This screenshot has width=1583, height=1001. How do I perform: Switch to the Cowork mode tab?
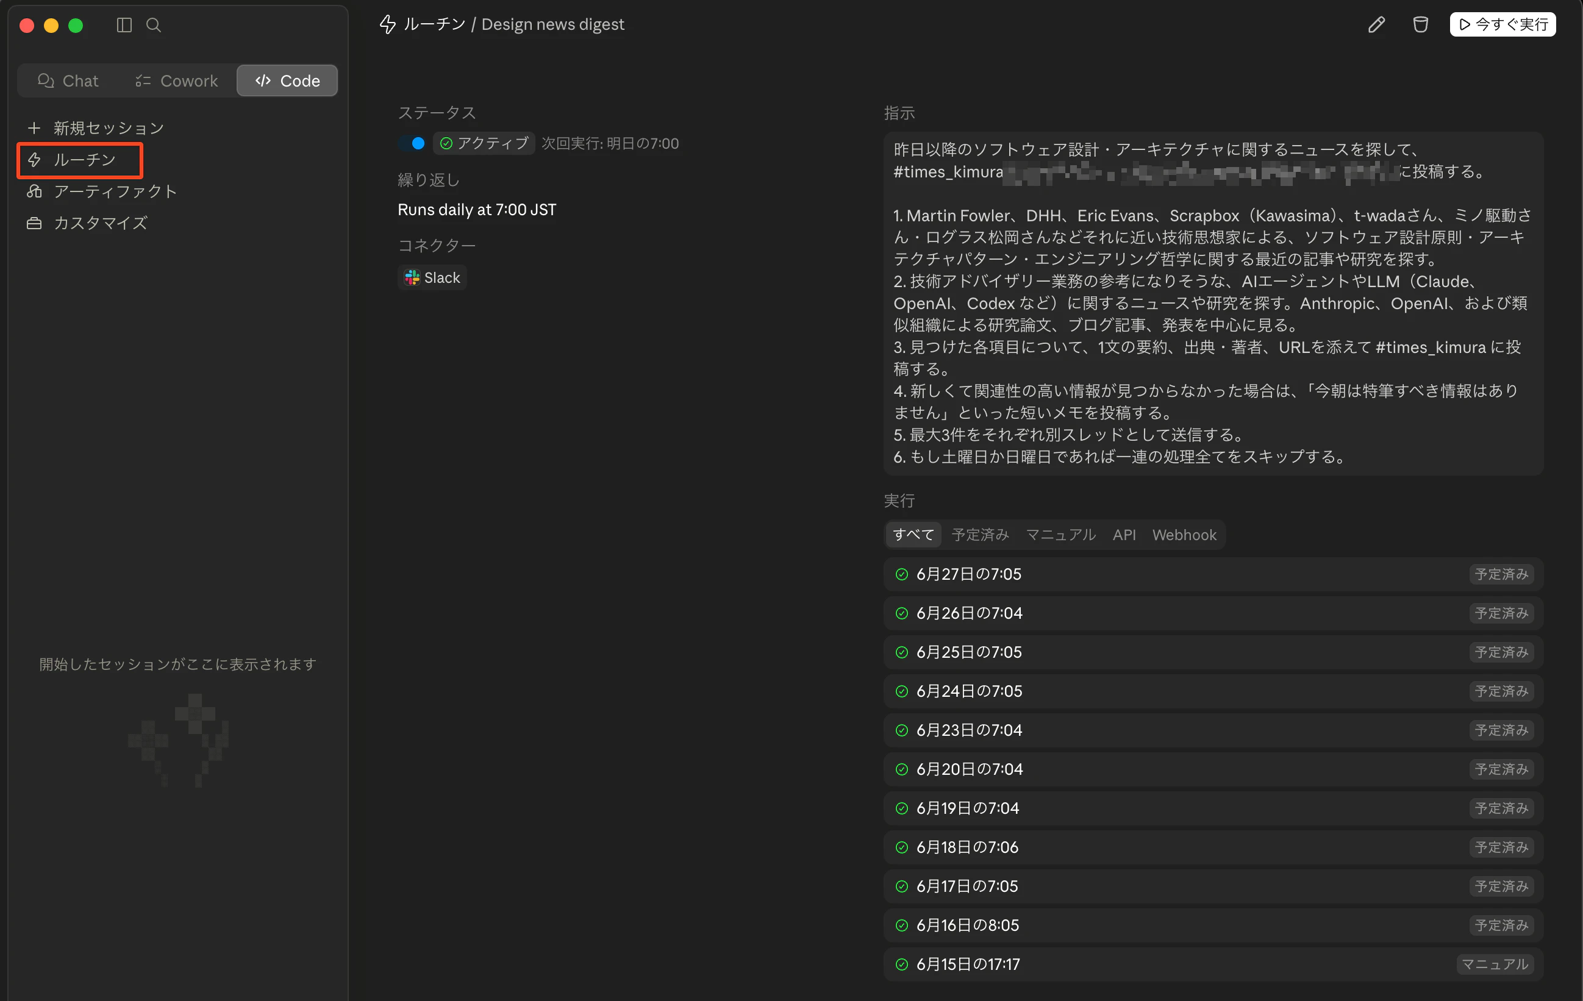click(176, 80)
